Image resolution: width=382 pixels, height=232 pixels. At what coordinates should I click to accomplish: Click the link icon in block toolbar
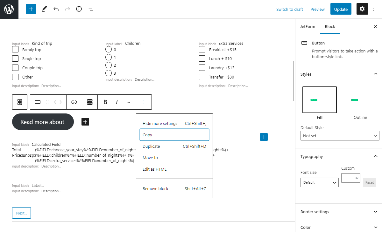(x=74, y=102)
